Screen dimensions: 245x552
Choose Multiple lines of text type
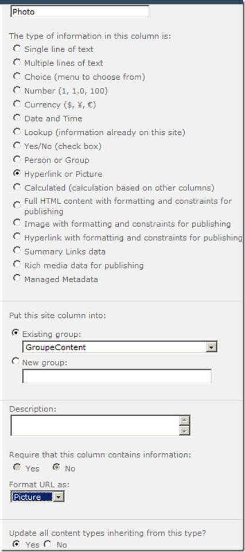pos(17,63)
